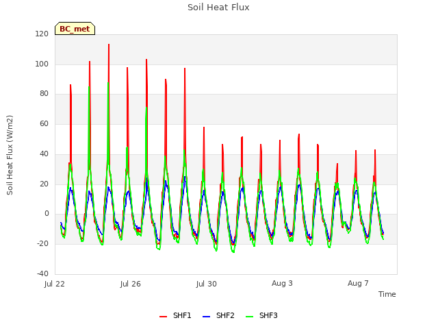Click the 40 y-axis tick label
Viewport: 438px width, 329px height.
[44, 154]
